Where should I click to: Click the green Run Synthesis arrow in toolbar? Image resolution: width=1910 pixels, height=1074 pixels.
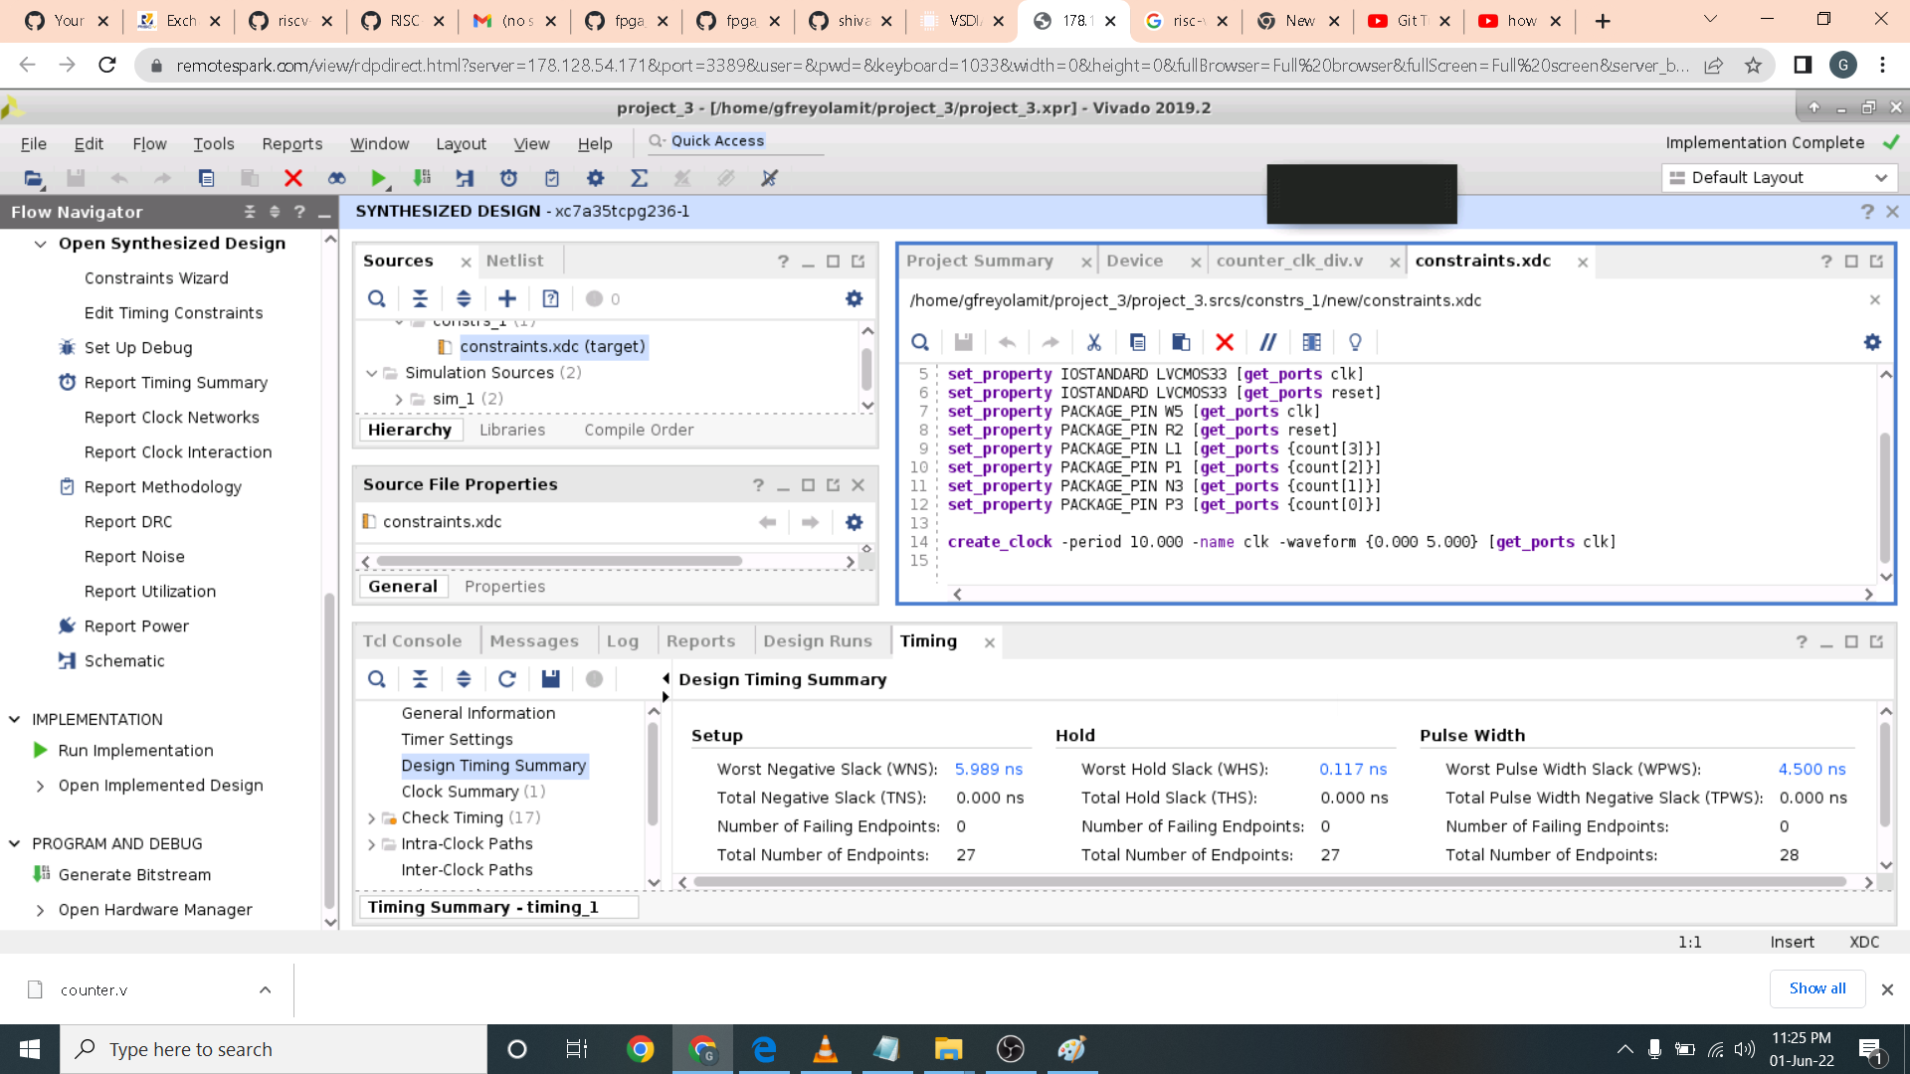point(377,178)
